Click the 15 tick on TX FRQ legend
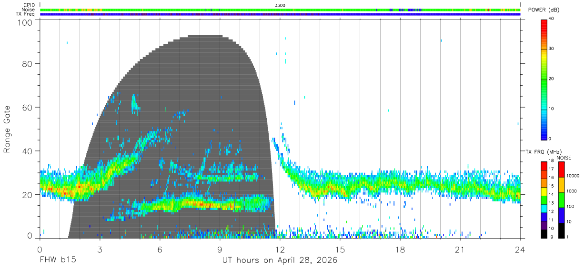This screenshot has width=585, height=270. (551, 186)
